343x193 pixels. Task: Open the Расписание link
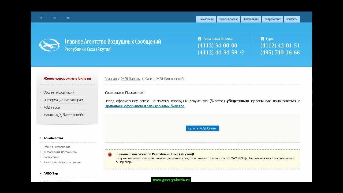tap(51, 157)
